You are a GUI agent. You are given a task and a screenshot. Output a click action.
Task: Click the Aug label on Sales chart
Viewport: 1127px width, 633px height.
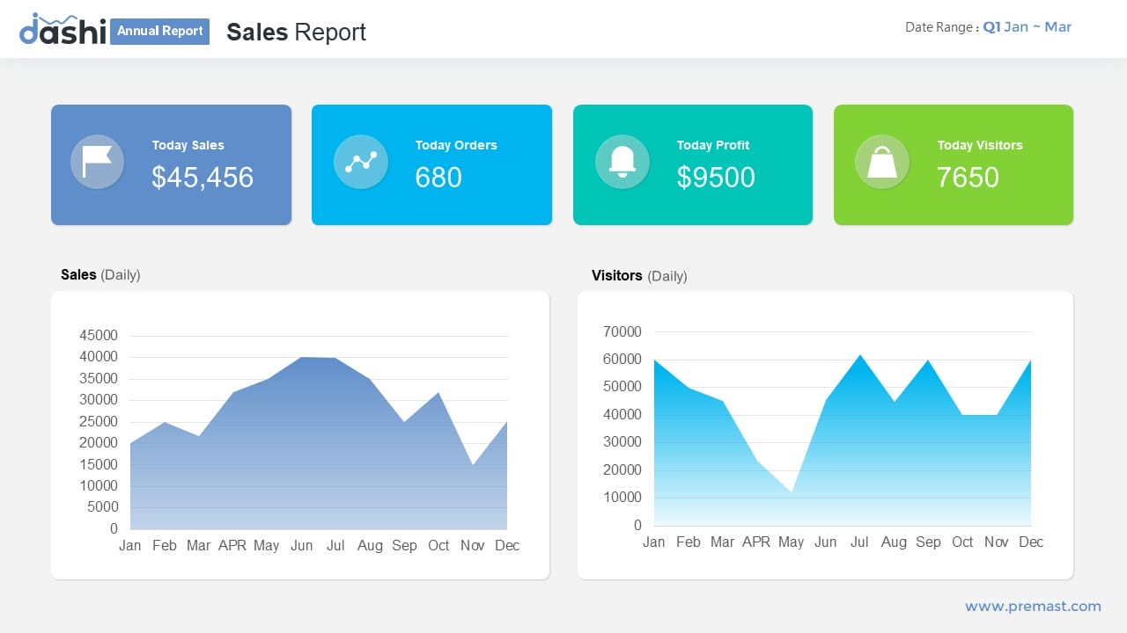[370, 546]
